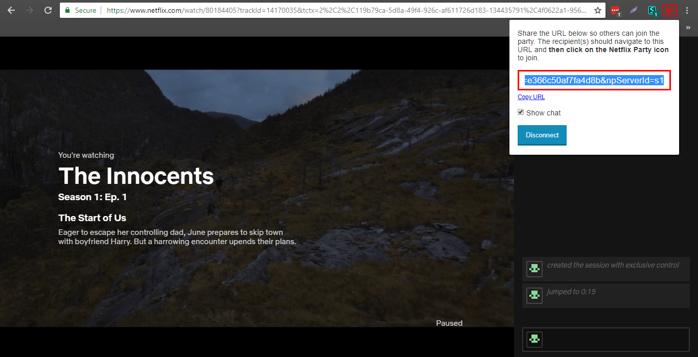Expand the bookmarks bar overflow chevron
The image size is (698, 357).
pyautogui.click(x=688, y=28)
